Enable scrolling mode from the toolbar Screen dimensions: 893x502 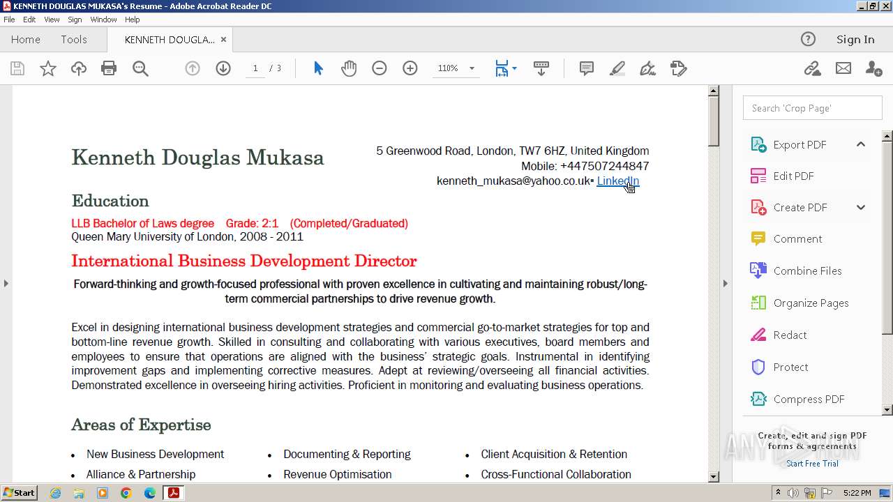click(x=541, y=68)
